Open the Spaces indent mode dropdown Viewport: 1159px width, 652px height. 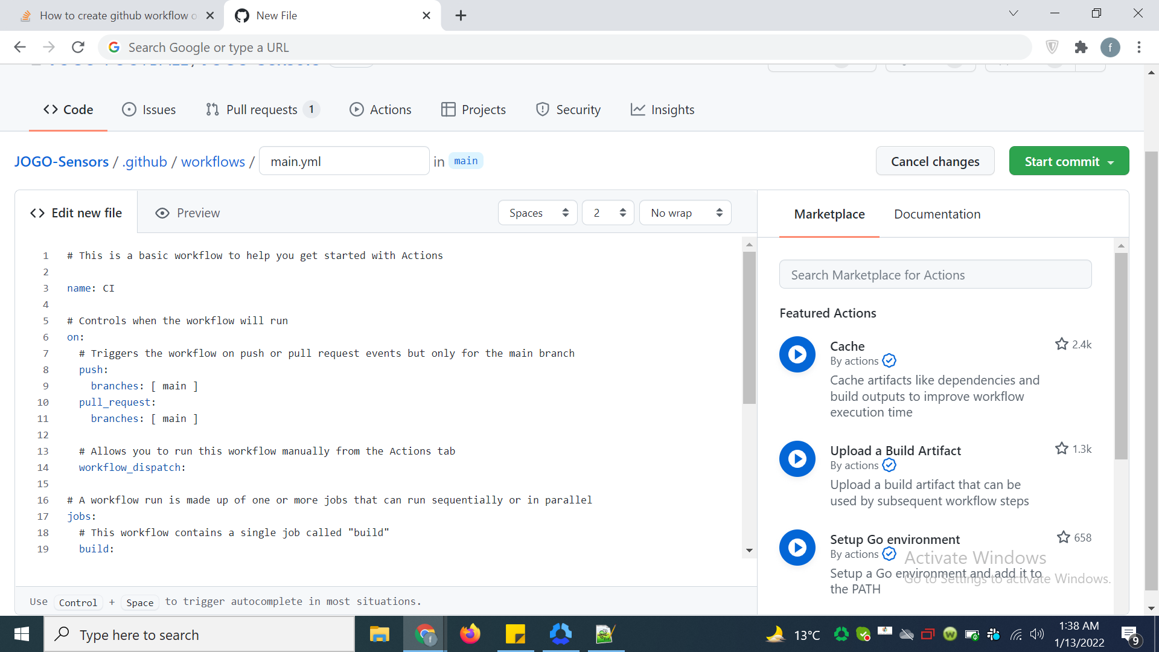click(x=537, y=213)
